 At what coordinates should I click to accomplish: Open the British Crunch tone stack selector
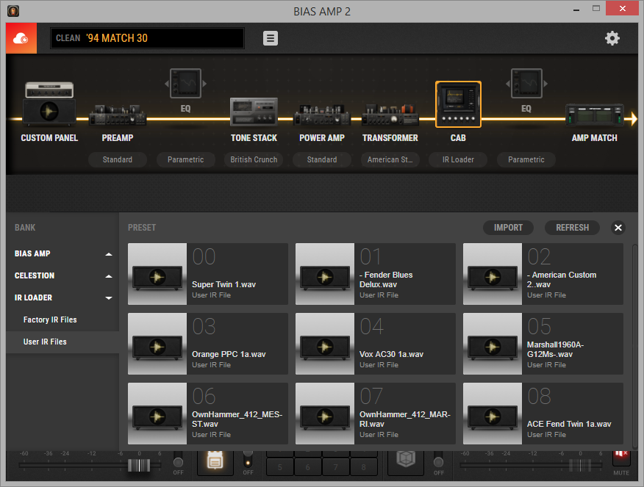254,159
